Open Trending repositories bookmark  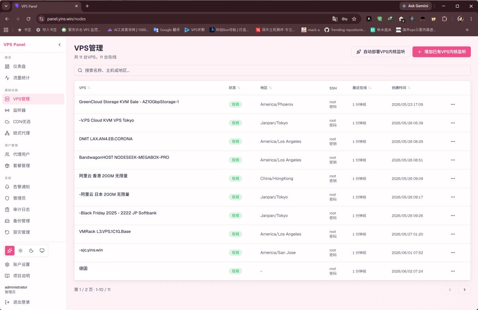[x=345, y=30]
